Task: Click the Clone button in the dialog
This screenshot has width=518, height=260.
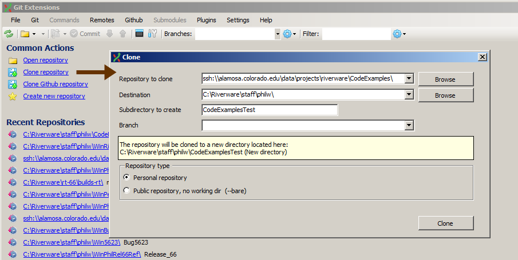Action: (446, 223)
